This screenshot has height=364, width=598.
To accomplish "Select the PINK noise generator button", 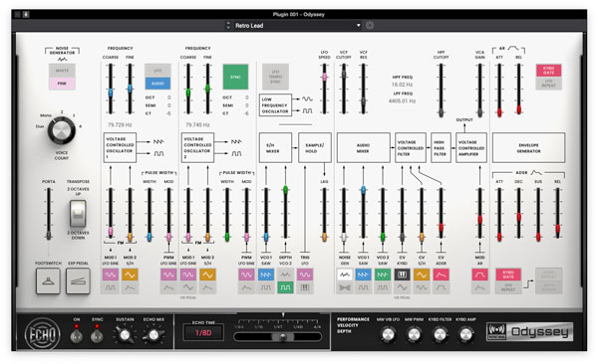I will [62, 84].
